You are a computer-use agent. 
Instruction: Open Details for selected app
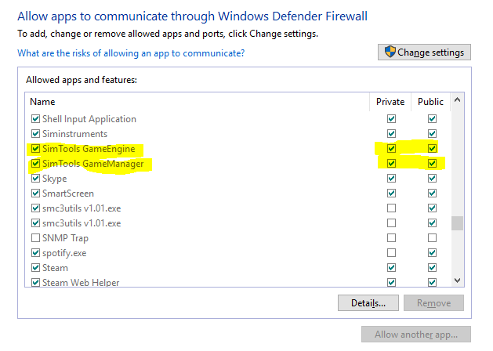[368, 303]
